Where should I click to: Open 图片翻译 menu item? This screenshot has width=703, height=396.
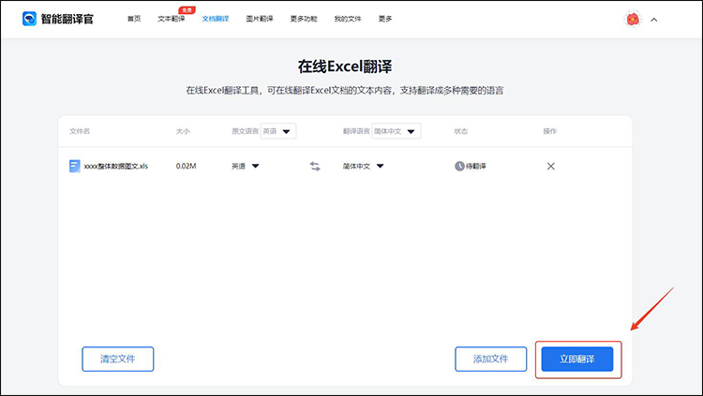coord(260,19)
